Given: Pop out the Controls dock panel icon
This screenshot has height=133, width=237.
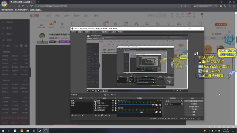Looking at the screenshot, I should (x=203, y=98).
